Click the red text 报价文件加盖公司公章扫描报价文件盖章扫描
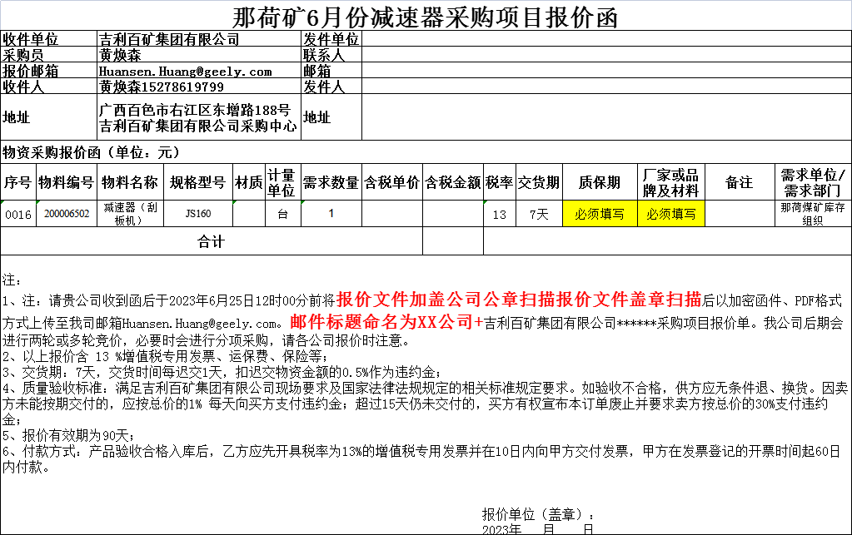Screen dimensions: 852x535 (x=519, y=299)
